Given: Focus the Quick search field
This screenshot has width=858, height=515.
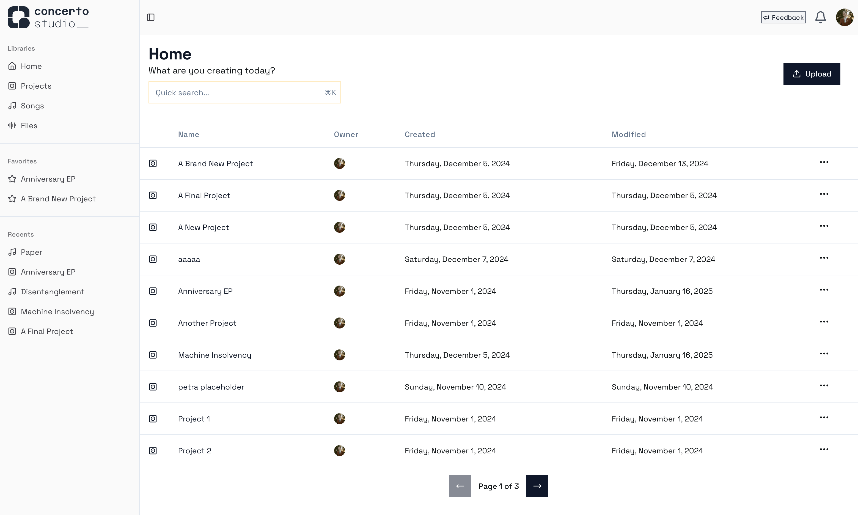Looking at the screenshot, I should click(x=239, y=93).
